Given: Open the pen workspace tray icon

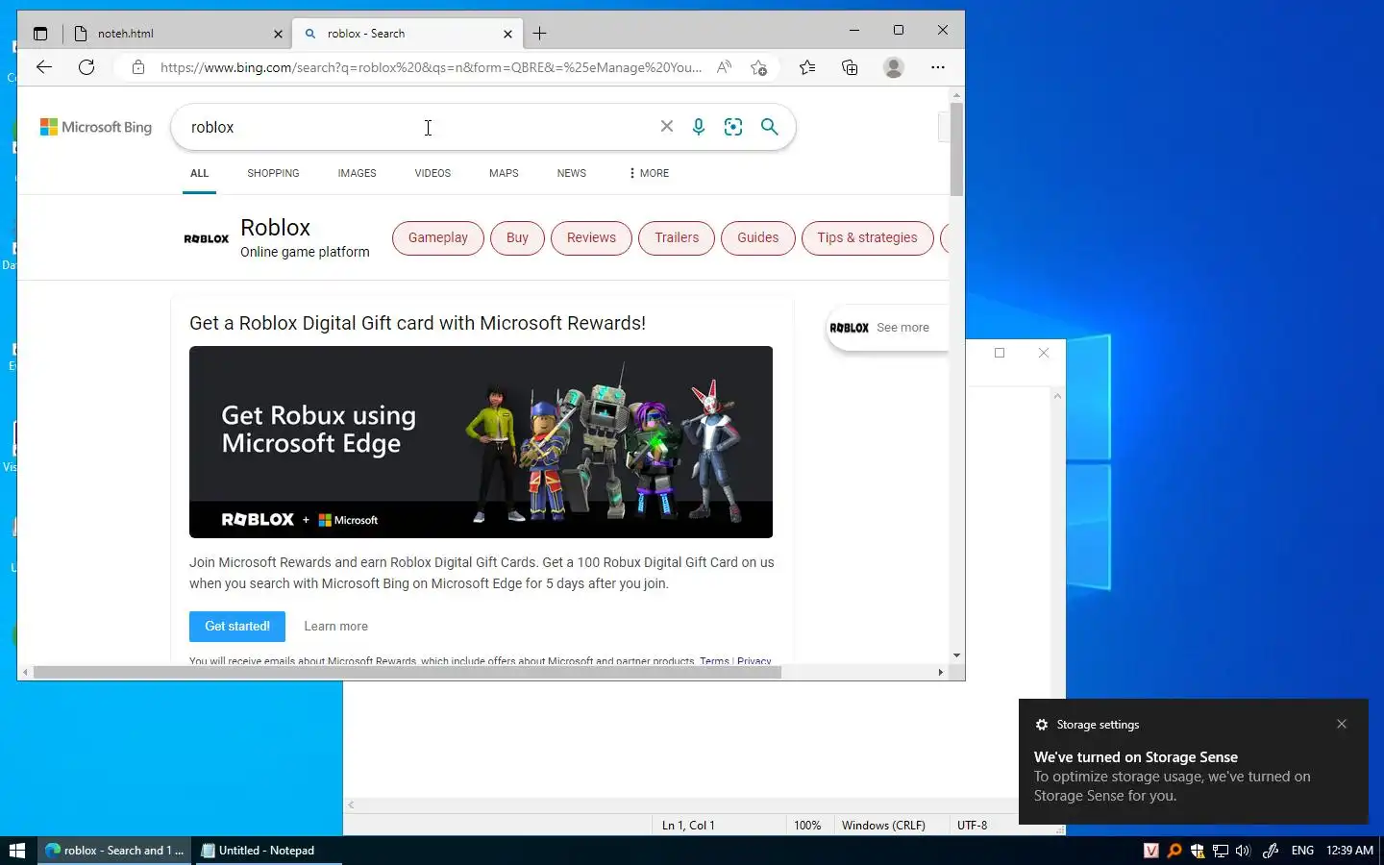Looking at the screenshot, I should tap(1271, 851).
